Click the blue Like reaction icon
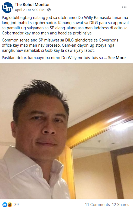 click(5, 204)
